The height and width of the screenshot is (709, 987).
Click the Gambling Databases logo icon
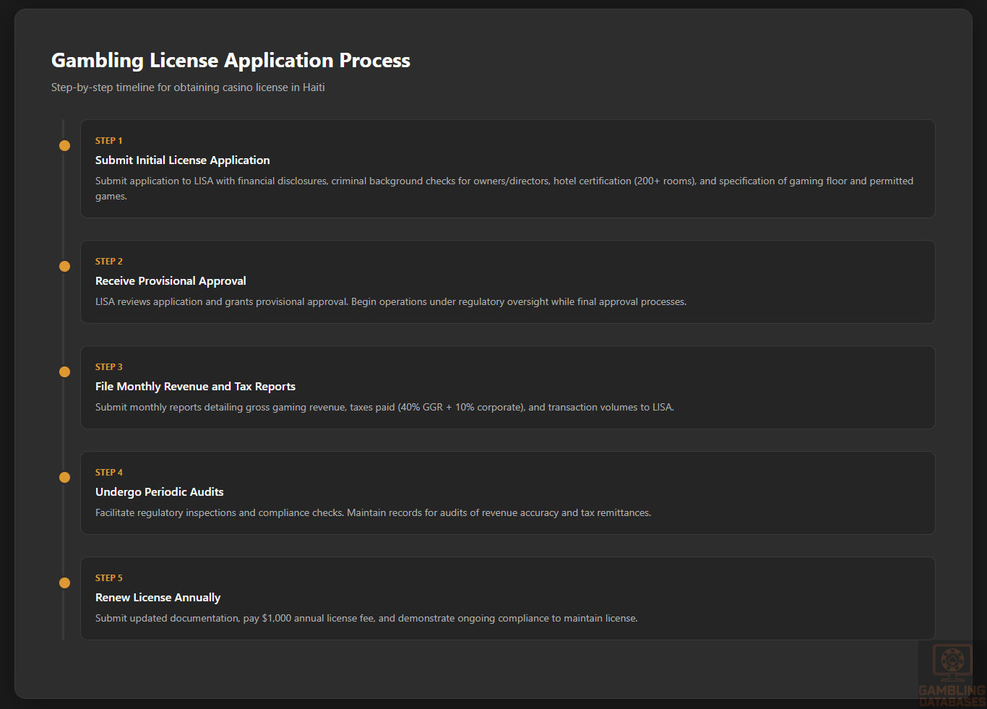[952, 662]
